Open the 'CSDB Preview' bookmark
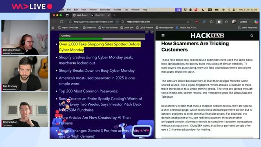 click(x=144, y=28)
